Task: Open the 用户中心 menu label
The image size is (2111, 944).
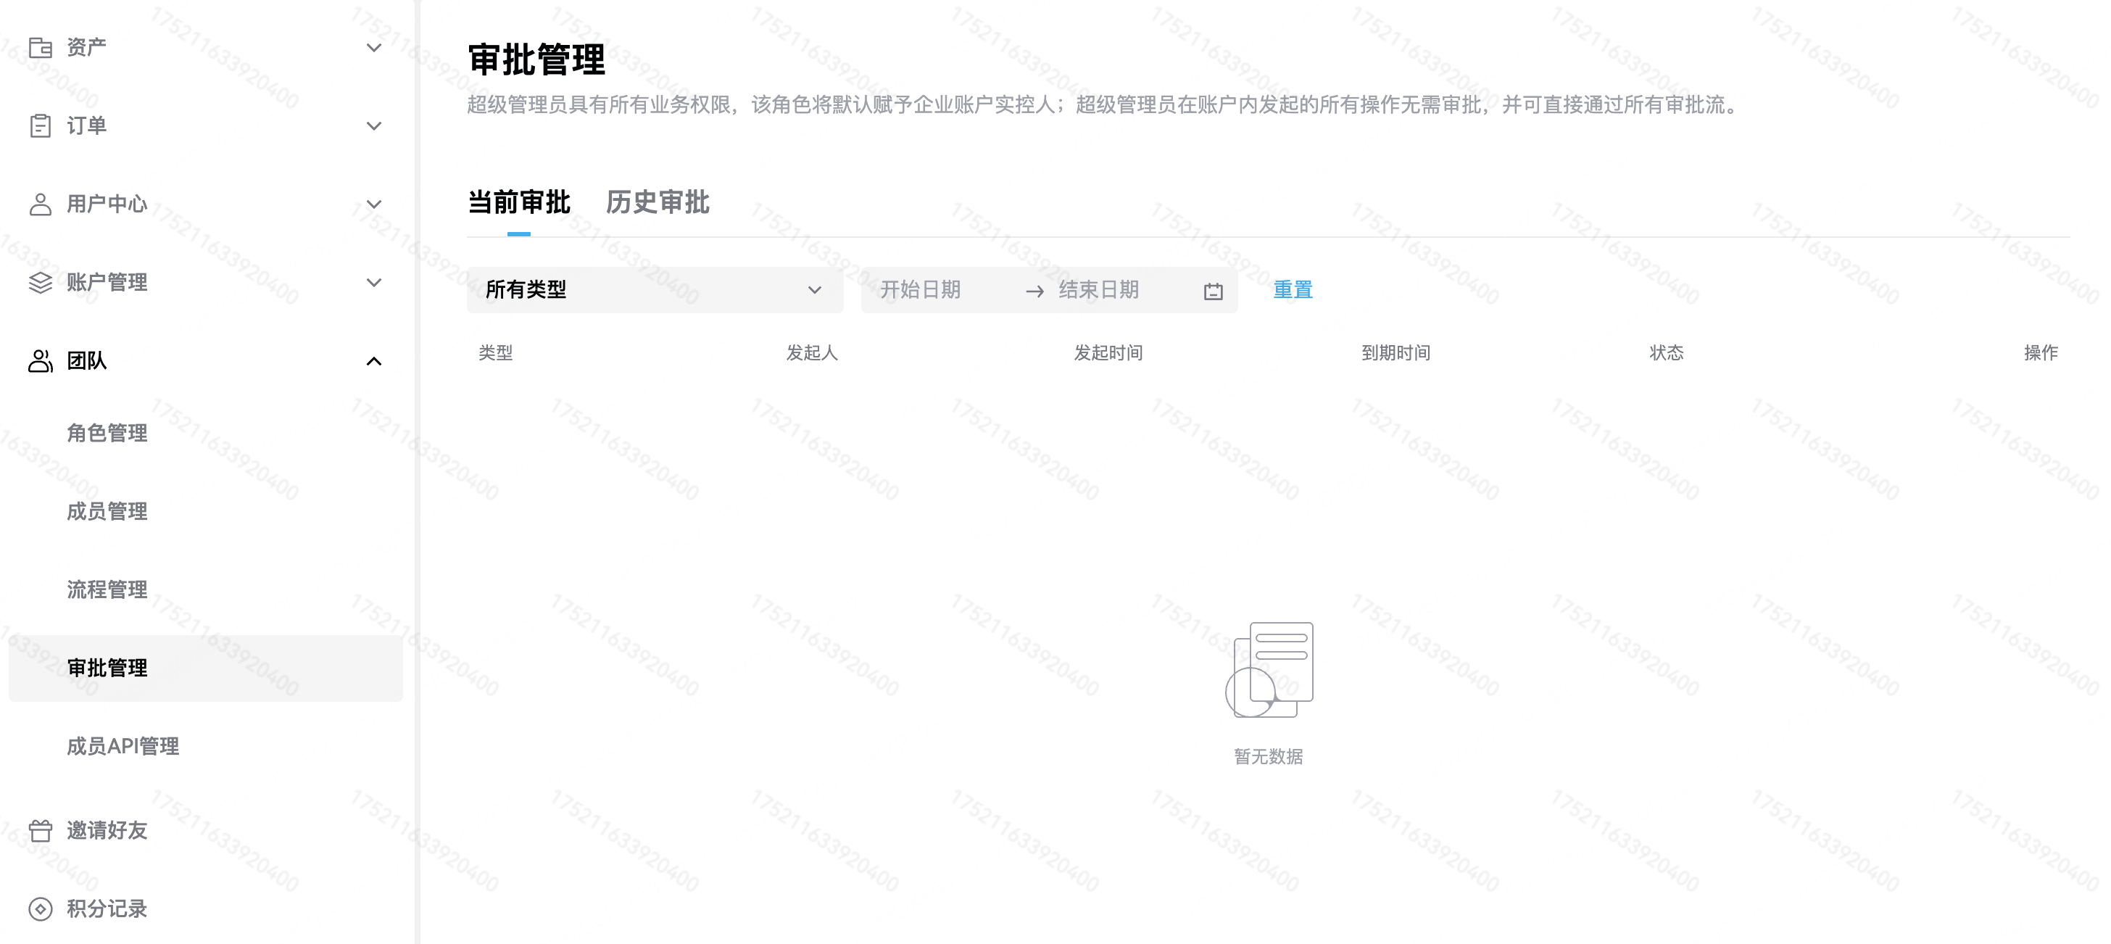Action: 107,204
